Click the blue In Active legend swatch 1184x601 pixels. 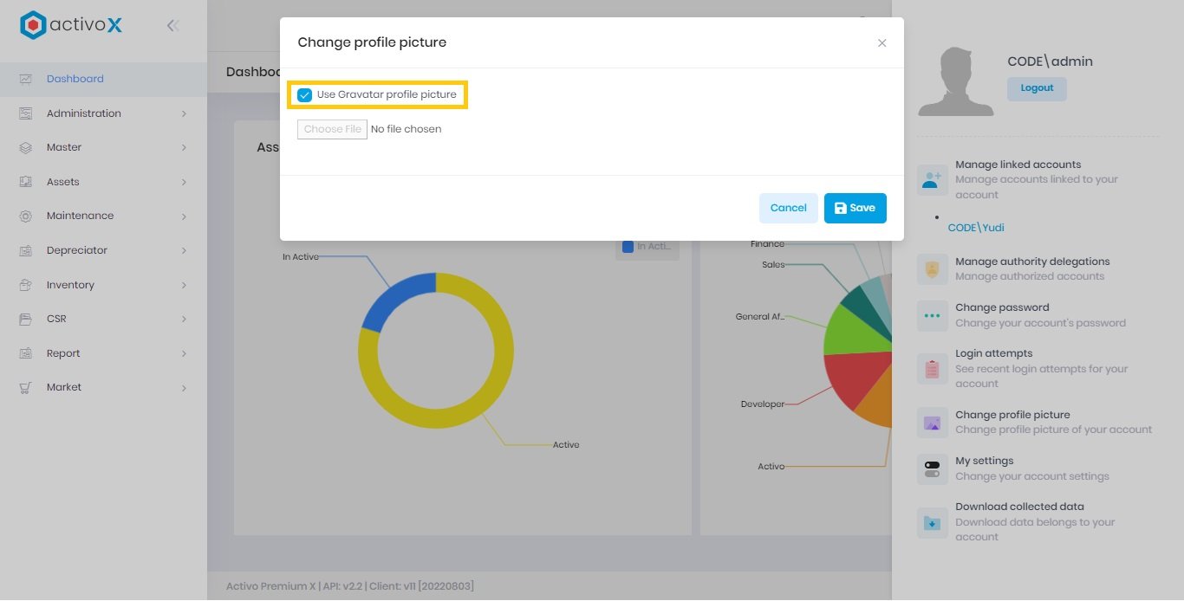tap(628, 247)
